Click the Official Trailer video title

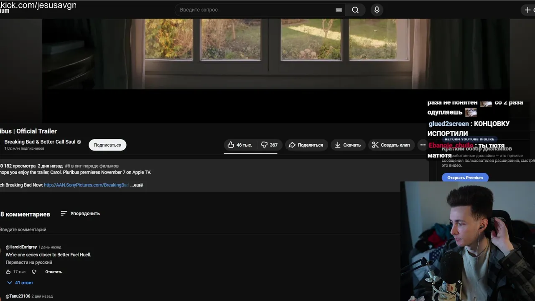(28, 131)
